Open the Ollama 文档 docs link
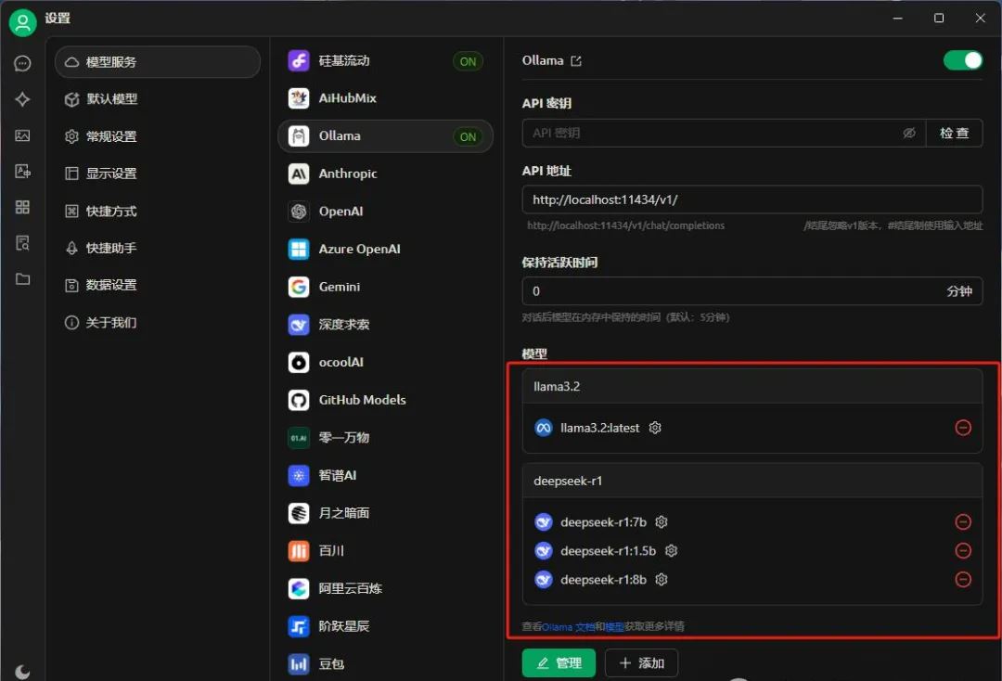Screen dimensions: 1002x681 tap(568, 626)
